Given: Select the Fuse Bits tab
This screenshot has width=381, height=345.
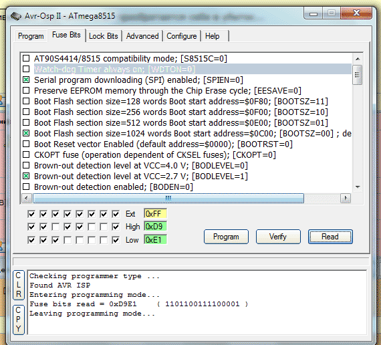Looking at the screenshot, I should pos(66,35).
